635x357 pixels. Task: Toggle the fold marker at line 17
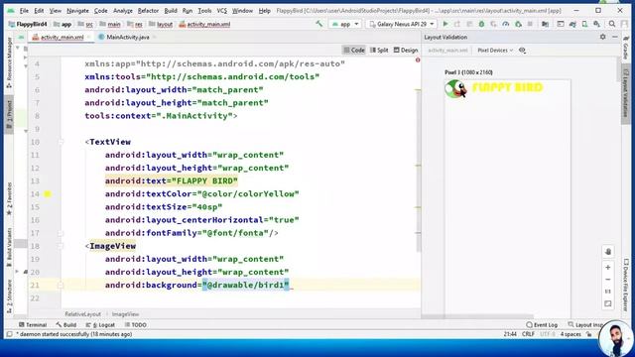[x=61, y=233]
